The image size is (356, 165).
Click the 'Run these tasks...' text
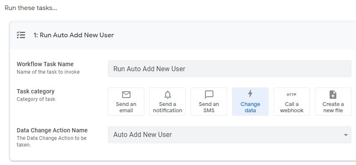click(x=31, y=8)
